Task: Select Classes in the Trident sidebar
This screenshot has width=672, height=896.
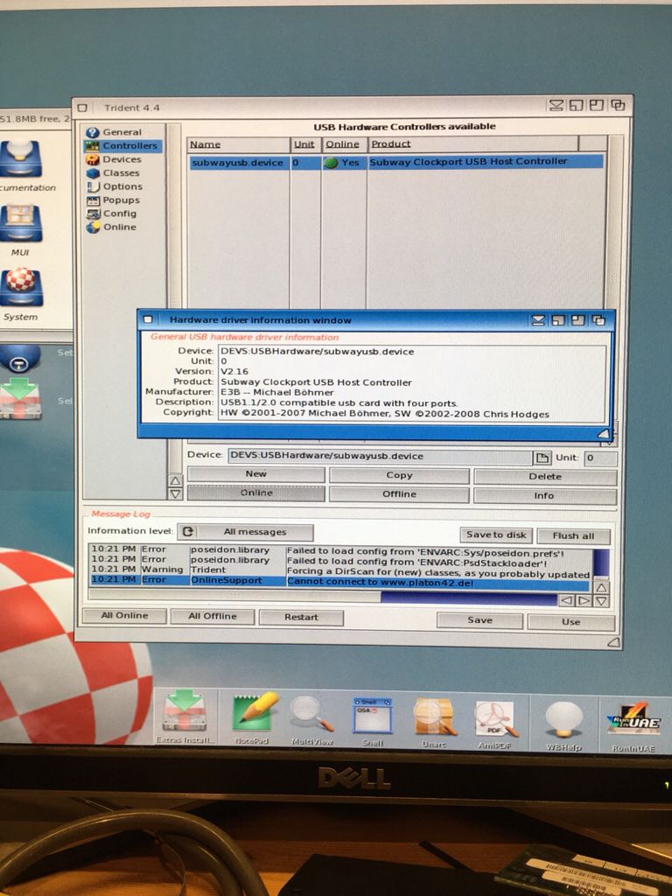Action: 121,172
